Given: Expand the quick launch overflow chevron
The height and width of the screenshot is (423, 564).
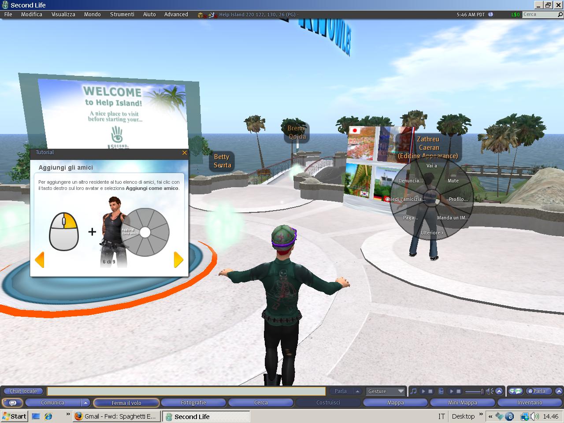Looking at the screenshot, I should 68,414.
